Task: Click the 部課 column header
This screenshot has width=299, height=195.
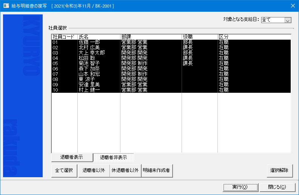Action: [151, 37]
